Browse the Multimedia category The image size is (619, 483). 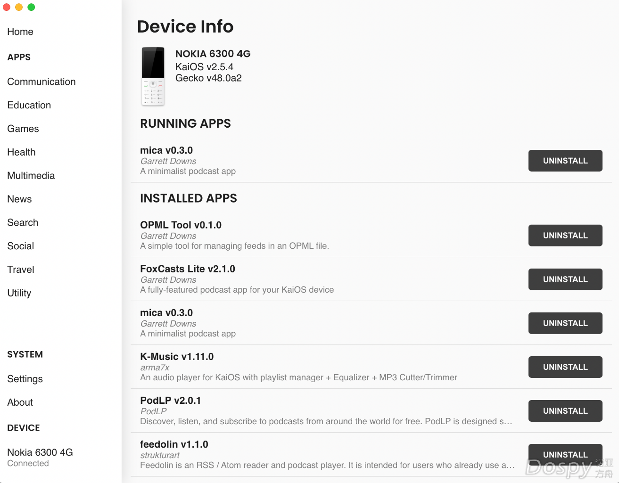(x=31, y=176)
